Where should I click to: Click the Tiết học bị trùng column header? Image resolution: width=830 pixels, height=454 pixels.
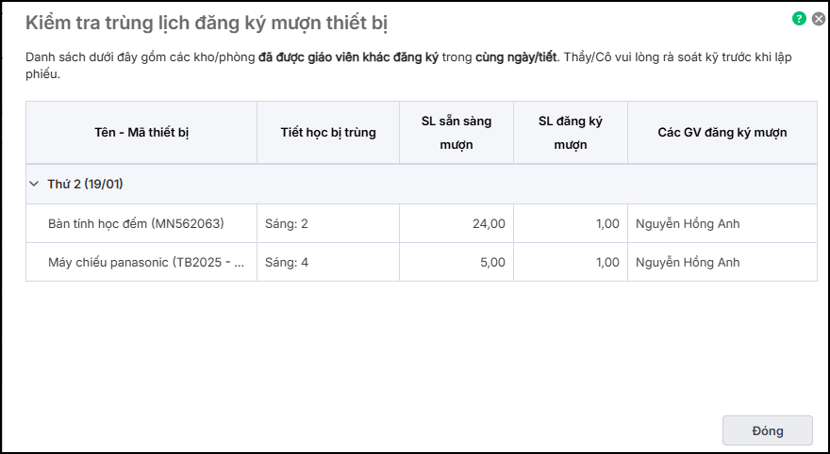[x=328, y=133]
